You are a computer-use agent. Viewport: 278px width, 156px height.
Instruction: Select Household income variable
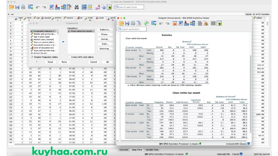[x=43, y=45]
